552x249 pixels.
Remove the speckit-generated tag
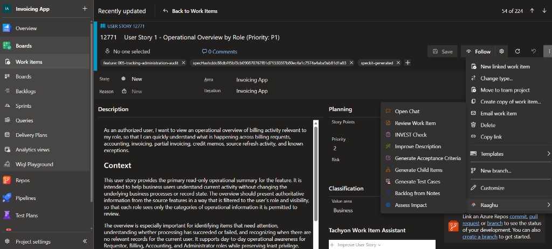click(398, 63)
